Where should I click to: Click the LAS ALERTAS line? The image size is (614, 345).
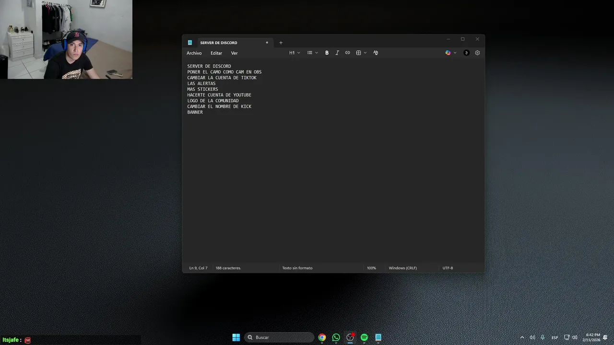(201, 83)
